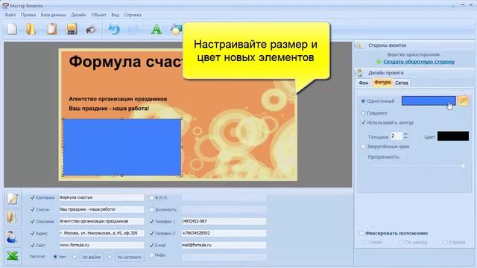Click the Из файла button

click(x=92, y=257)
